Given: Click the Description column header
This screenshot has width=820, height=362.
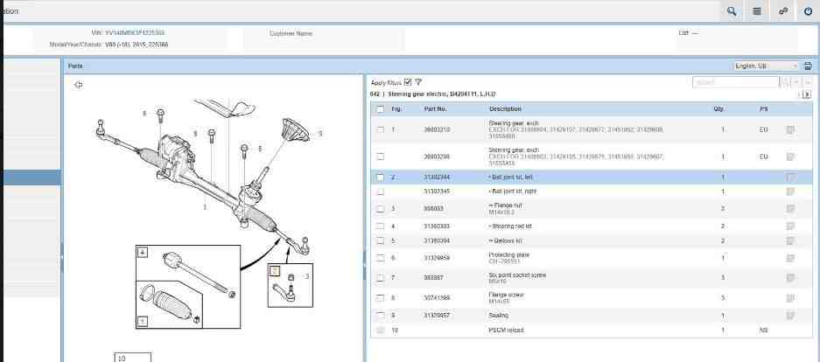Looking at the screenshot, I should [x=505, y=109].
